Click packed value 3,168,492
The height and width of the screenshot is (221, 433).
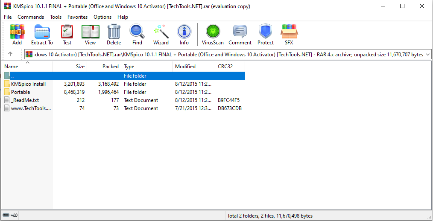(108, 84)
